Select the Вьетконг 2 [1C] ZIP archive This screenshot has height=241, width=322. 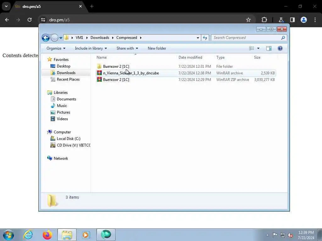tap(186, 79)
